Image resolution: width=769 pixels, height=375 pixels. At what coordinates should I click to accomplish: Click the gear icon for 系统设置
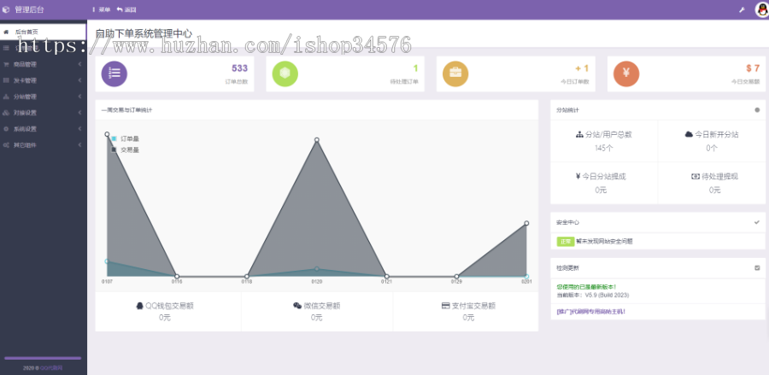tap(6, 129)
